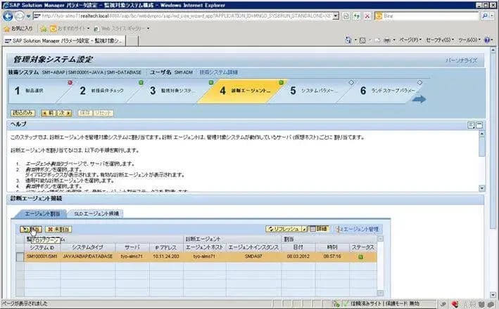Click the ヘルプ panel layout icon

(472, 125)
